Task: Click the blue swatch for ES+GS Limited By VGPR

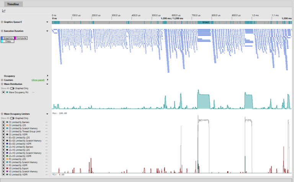Action: click(7, 144)
